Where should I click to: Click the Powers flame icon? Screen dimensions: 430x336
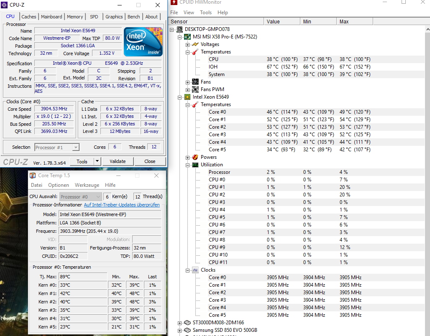(195, 157)
